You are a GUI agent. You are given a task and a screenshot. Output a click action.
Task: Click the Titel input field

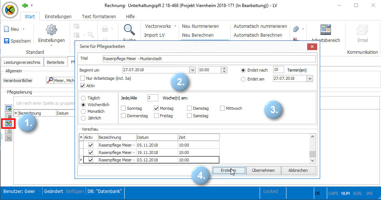(x=209, y=59)
